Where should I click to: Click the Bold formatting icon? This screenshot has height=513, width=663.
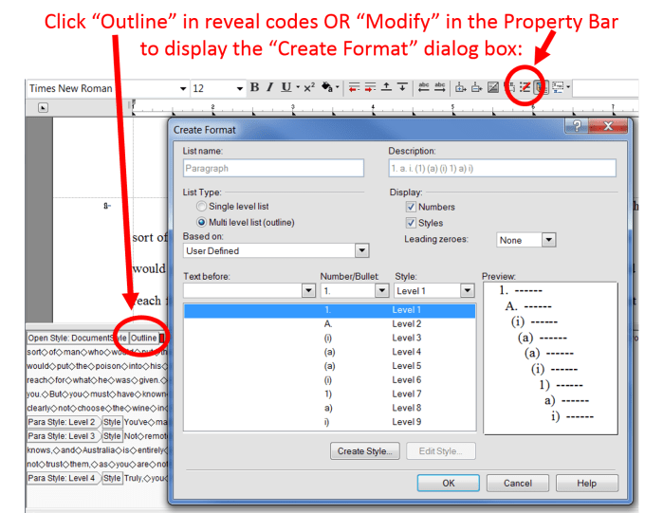[x=256, y=88]
